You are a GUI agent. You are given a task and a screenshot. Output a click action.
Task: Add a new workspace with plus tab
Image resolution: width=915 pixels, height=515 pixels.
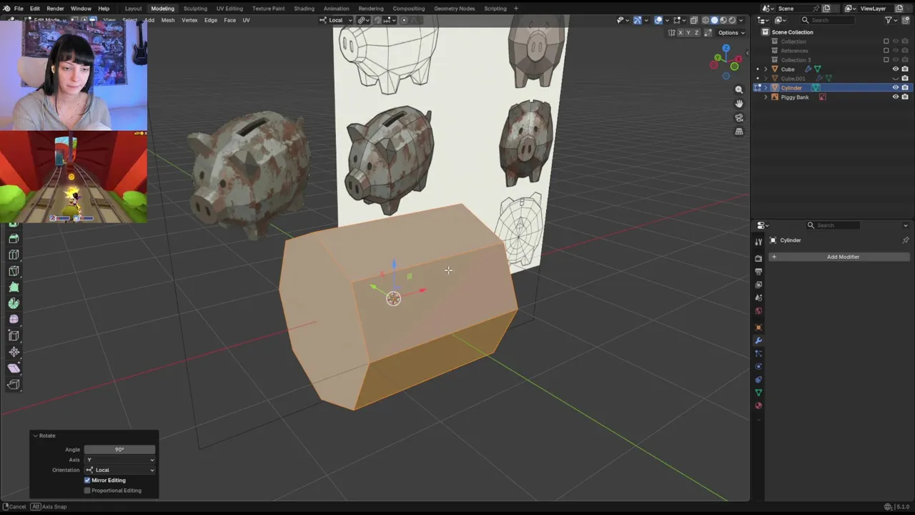point(516,9)
